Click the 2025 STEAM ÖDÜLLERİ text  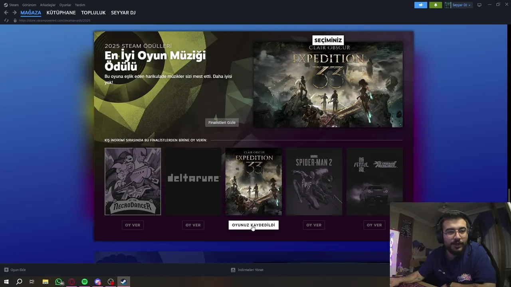(138, 46)
